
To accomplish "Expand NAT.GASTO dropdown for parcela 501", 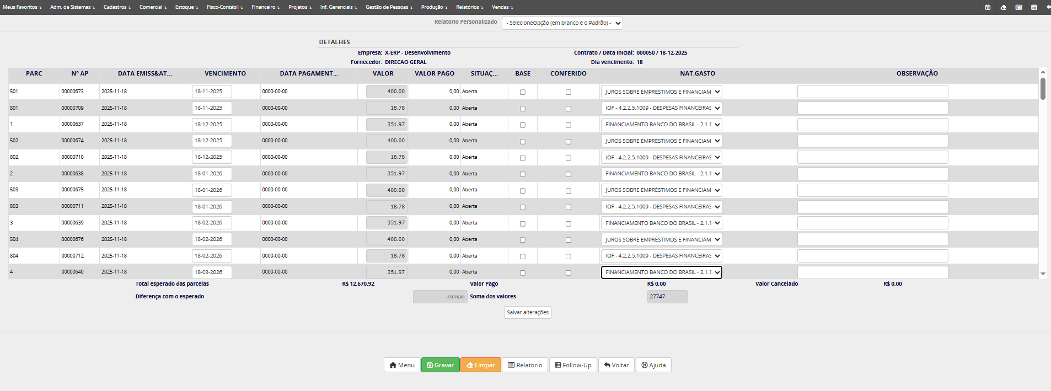I will 661,92.
